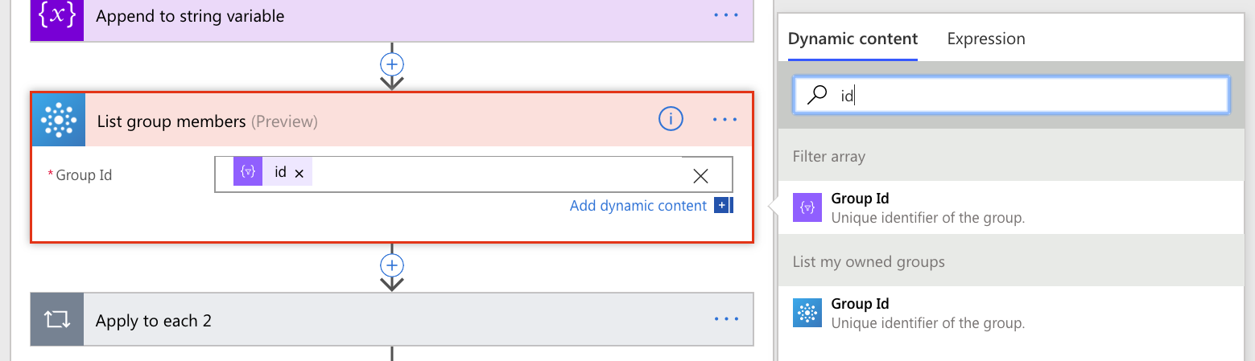Screen dimensions: 1255x361
Task: Insert a step above List group members
Action: pos(392,64)
